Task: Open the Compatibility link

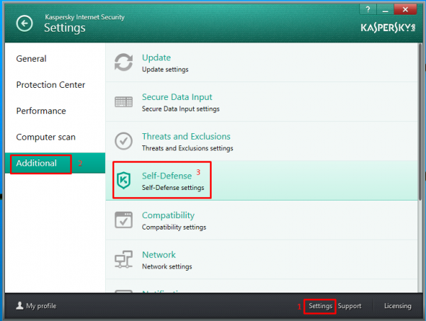Action: (x=168, y=215)
